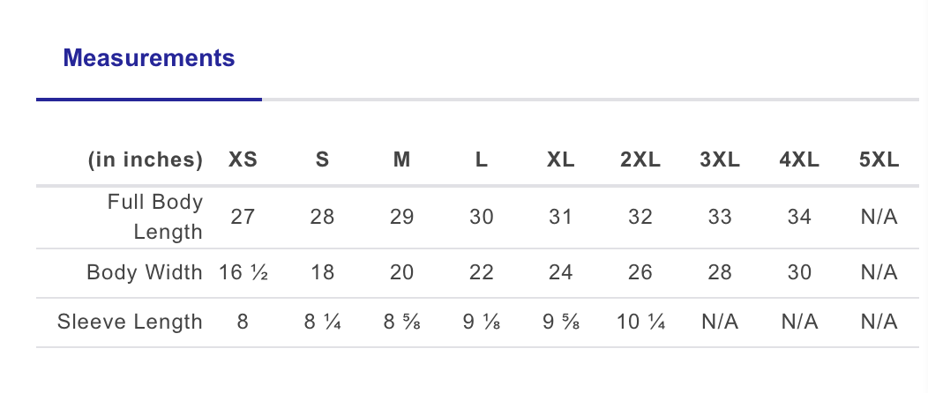Select the 3XL Sleeve Length N/A cell

click(x=720, y=323)
